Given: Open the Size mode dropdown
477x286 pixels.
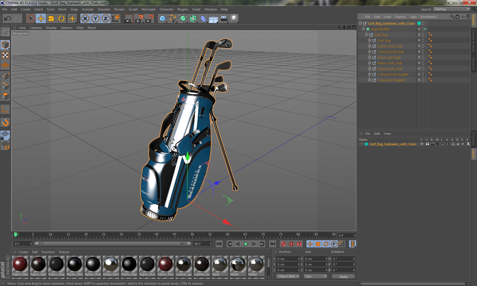Looking at the screenshot, I should (x=315, y=276).
